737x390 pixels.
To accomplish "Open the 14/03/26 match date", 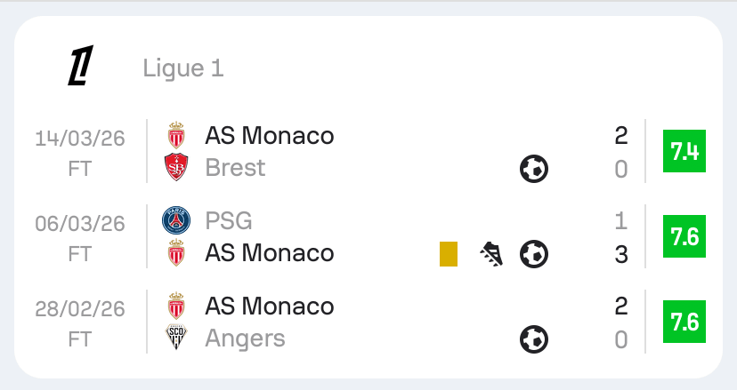I will click(80, 138).
